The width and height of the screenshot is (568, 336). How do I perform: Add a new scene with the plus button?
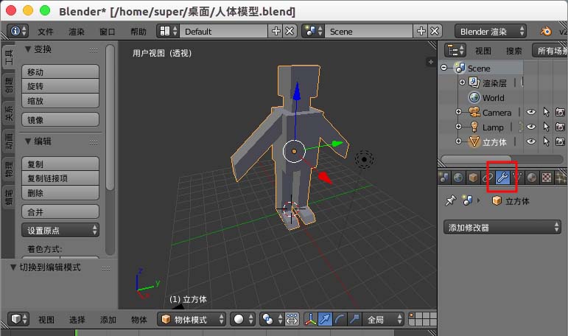click(x=421, y=31)
